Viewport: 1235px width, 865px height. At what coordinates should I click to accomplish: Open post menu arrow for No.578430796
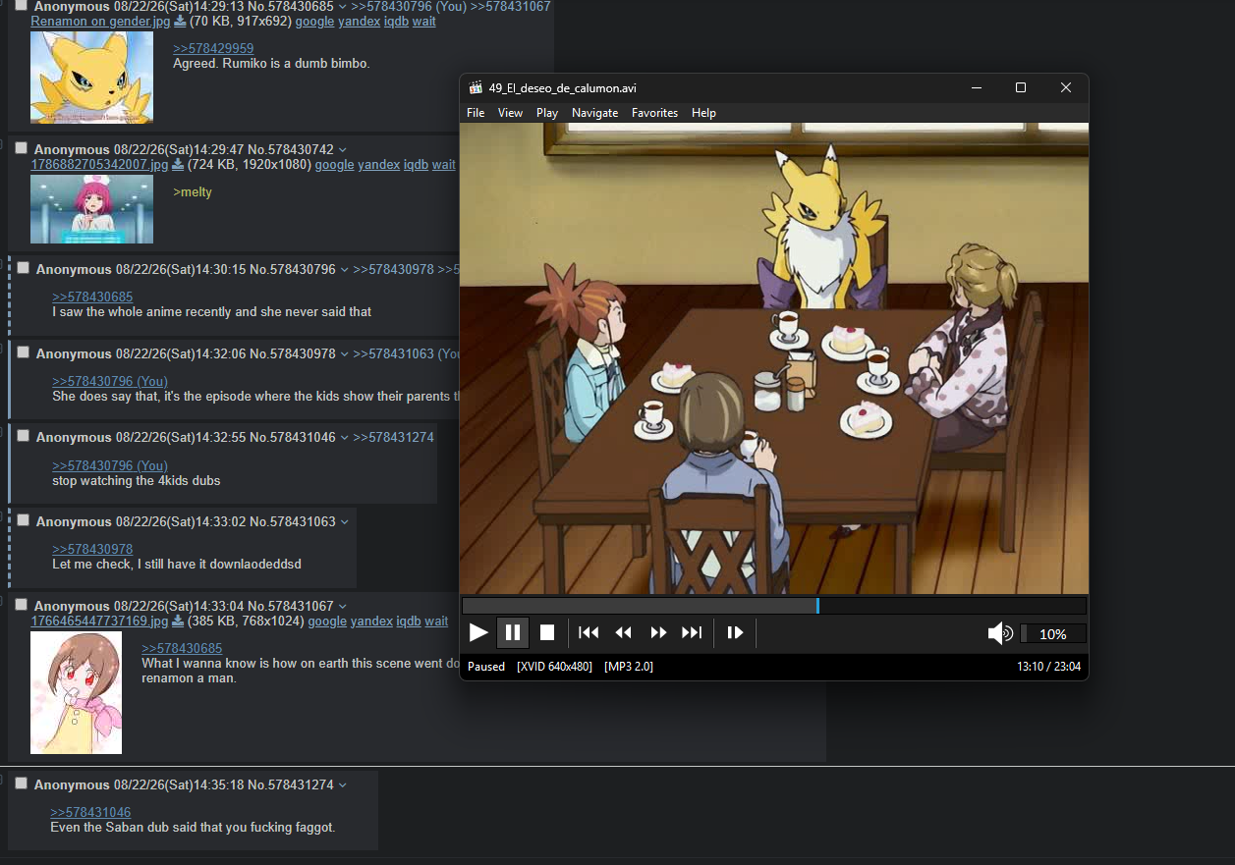[x=344, y=270]
